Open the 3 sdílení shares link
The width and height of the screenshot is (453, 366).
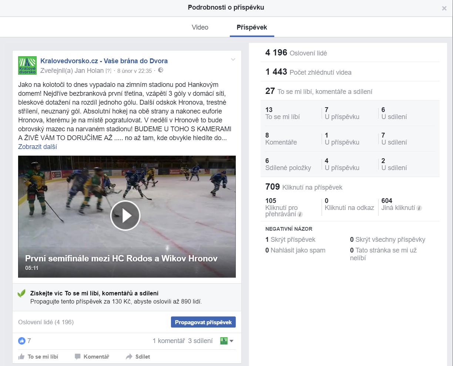pos(200,341)
